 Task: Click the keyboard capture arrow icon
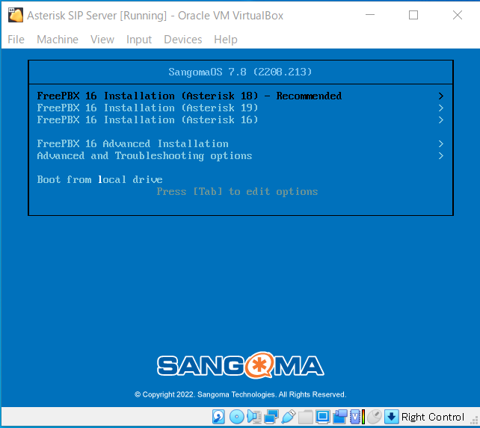tap(392, 417)
